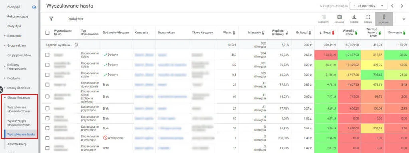This screenshot has width=409, height=153.
Task: Expand the Kampanie sidebar section
Action: coord(5,35)
